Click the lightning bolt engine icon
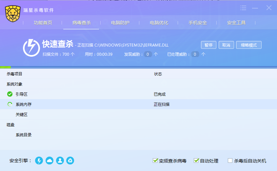Image resolution: width=277 pixels, height=171 pixels. [39, 161]
